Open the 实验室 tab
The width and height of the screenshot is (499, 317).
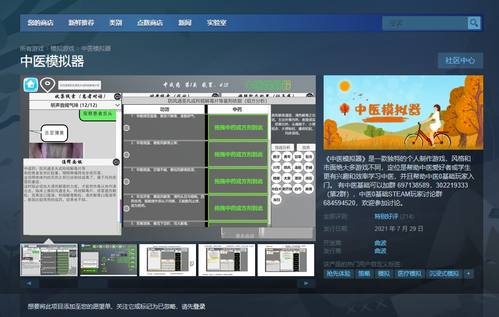click(217, 23)
